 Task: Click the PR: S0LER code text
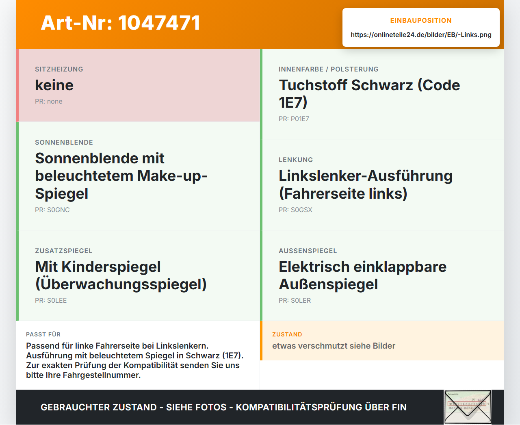(x=295, y=300)
